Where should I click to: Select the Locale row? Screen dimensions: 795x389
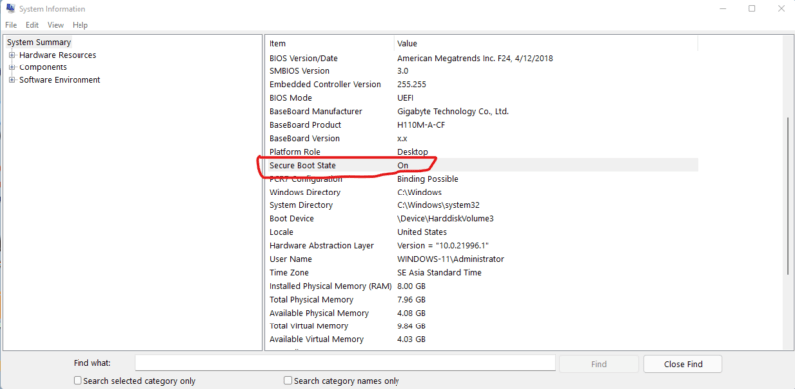coord(482,232)
